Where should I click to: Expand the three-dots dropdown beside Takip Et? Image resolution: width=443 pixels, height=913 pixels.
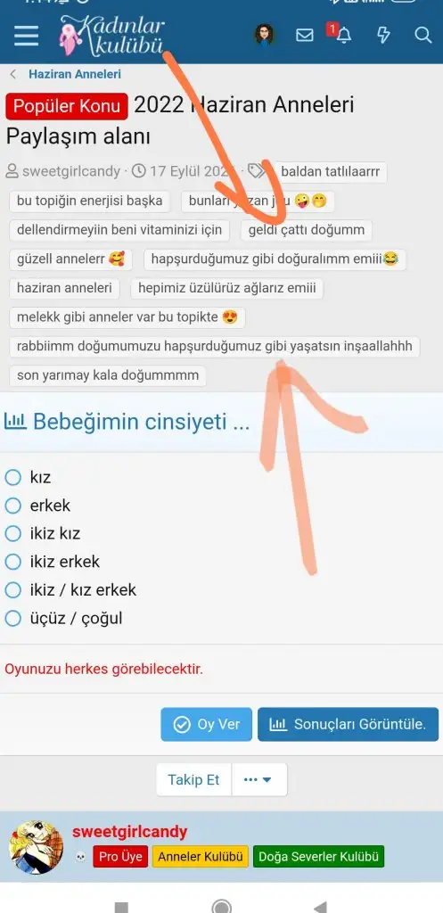259,779
